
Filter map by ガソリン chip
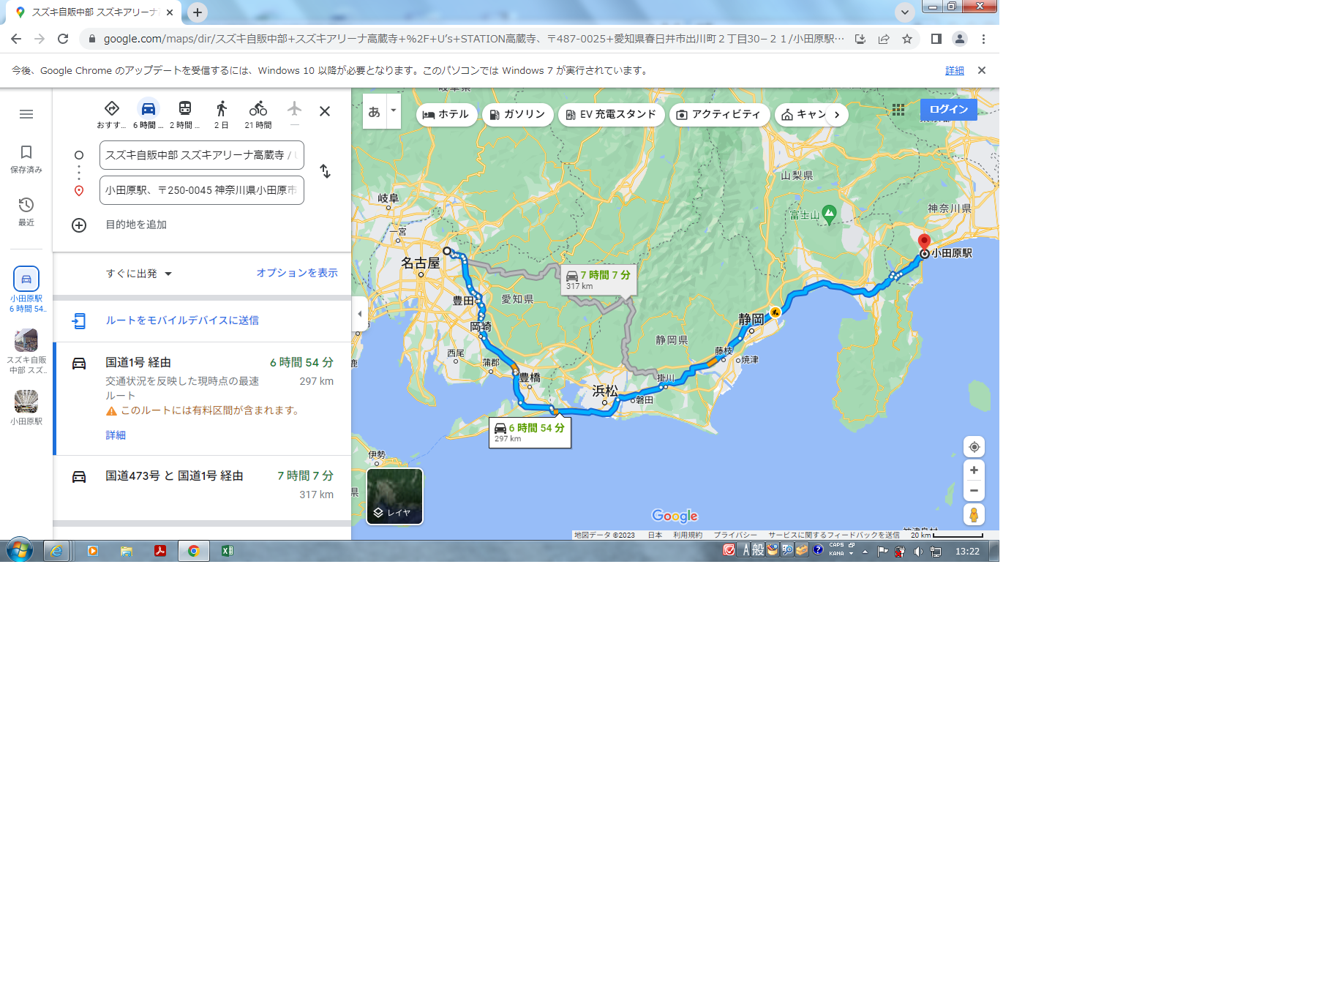[x=517, y=115]
